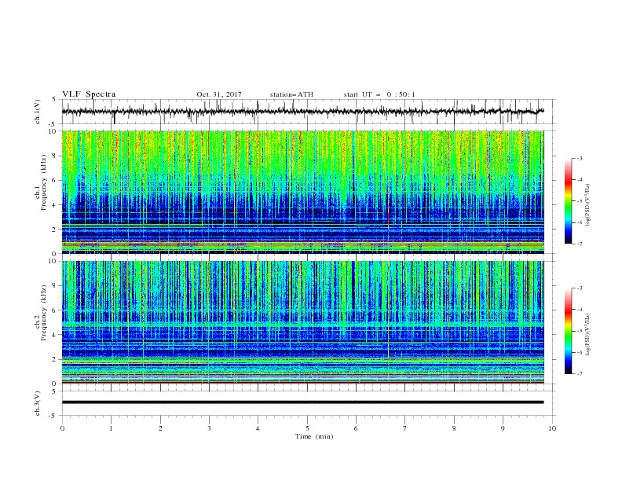Click time axis tick label "7"
This screenshot has width=622, height=481.
(405, 428)
